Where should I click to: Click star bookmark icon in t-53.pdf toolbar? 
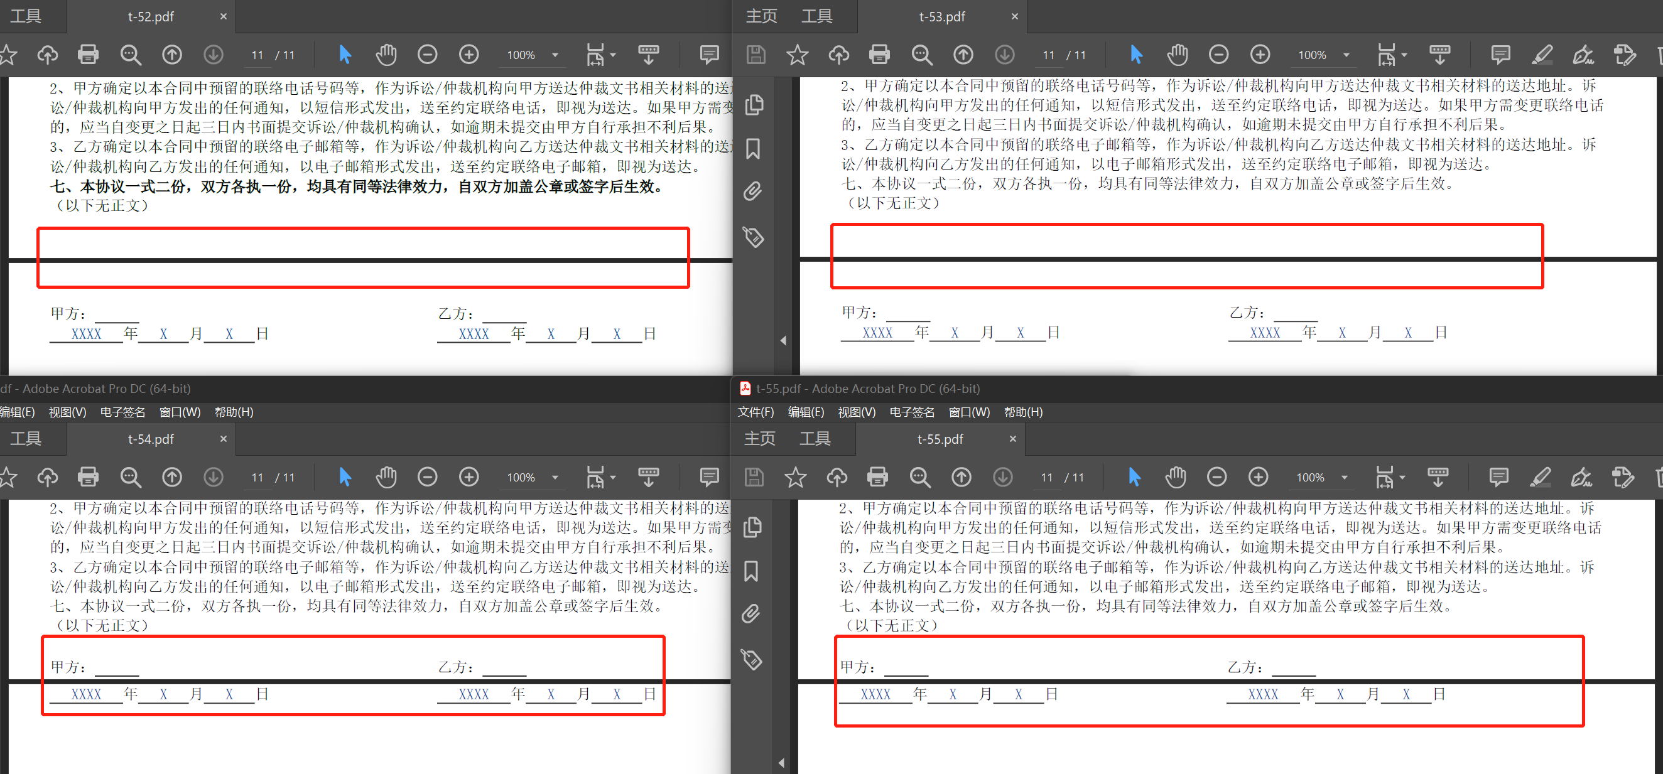point(798,55)
